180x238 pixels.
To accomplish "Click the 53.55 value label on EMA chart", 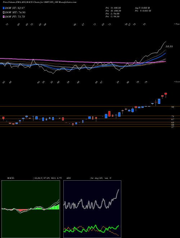I will pos(169,47).
